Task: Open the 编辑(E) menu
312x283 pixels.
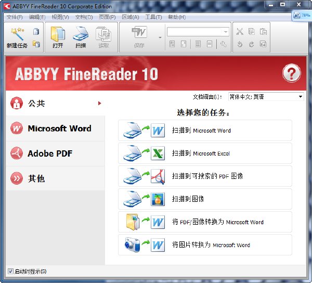Action: coord(37,17)
